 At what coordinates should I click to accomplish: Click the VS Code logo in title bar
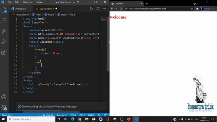pyautogui.click(x=3, y=2)
